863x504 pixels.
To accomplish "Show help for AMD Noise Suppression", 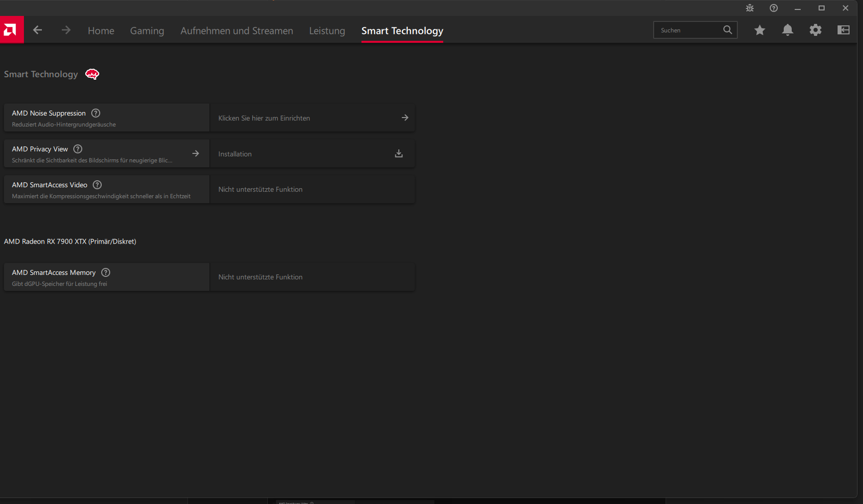I will tap(96, 113).
